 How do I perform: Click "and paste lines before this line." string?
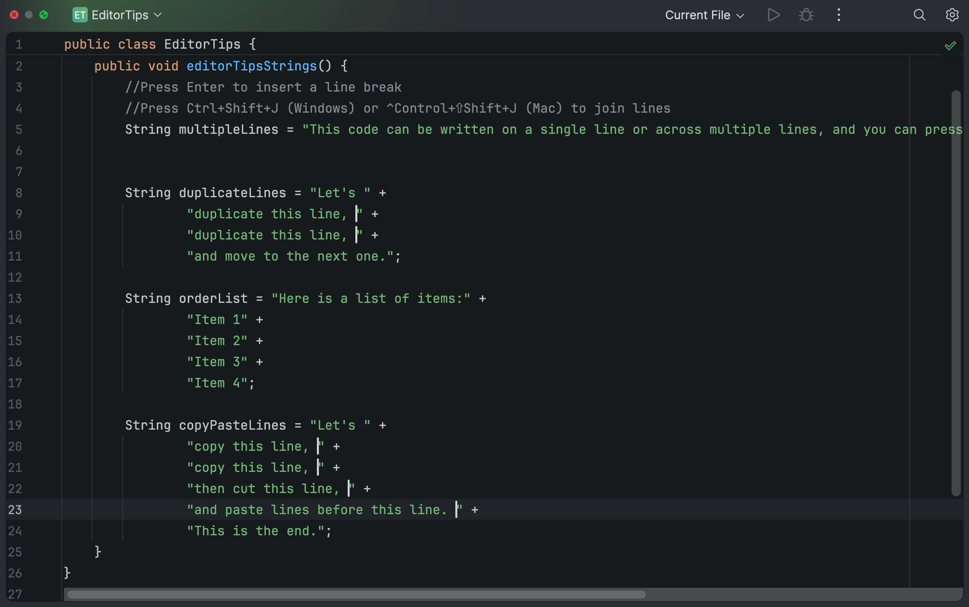[325, 510]
